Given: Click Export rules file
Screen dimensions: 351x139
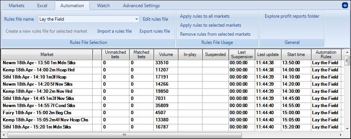Looking at the screenshot, I should coord(154,31).
